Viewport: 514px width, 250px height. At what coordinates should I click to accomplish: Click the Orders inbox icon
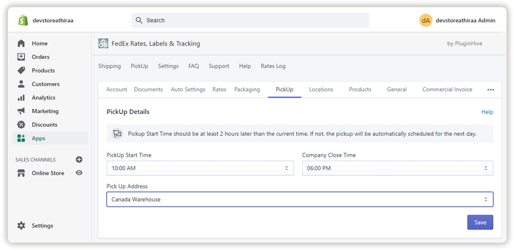(x=21, y=57)
